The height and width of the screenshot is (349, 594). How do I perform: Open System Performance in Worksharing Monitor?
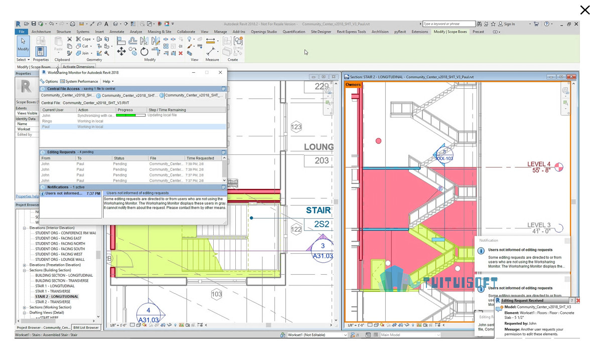coord(79,81)
